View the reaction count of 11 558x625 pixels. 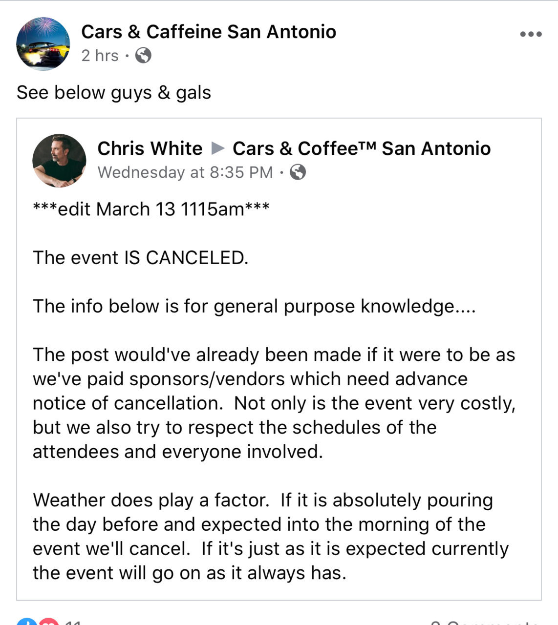(x=72, y=622)
